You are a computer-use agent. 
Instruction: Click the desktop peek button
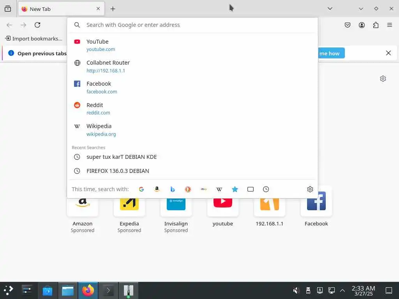coord(389,290)
